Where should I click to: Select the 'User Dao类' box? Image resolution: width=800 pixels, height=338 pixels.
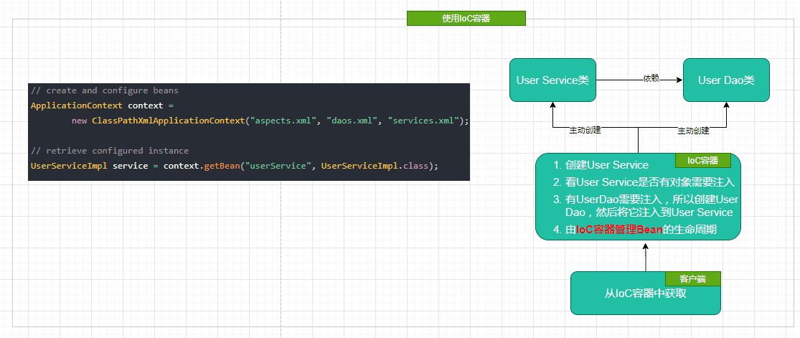click(x=726, y=80)
